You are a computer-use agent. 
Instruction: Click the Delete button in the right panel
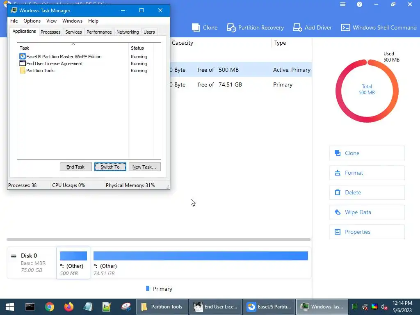click(367, 192)
